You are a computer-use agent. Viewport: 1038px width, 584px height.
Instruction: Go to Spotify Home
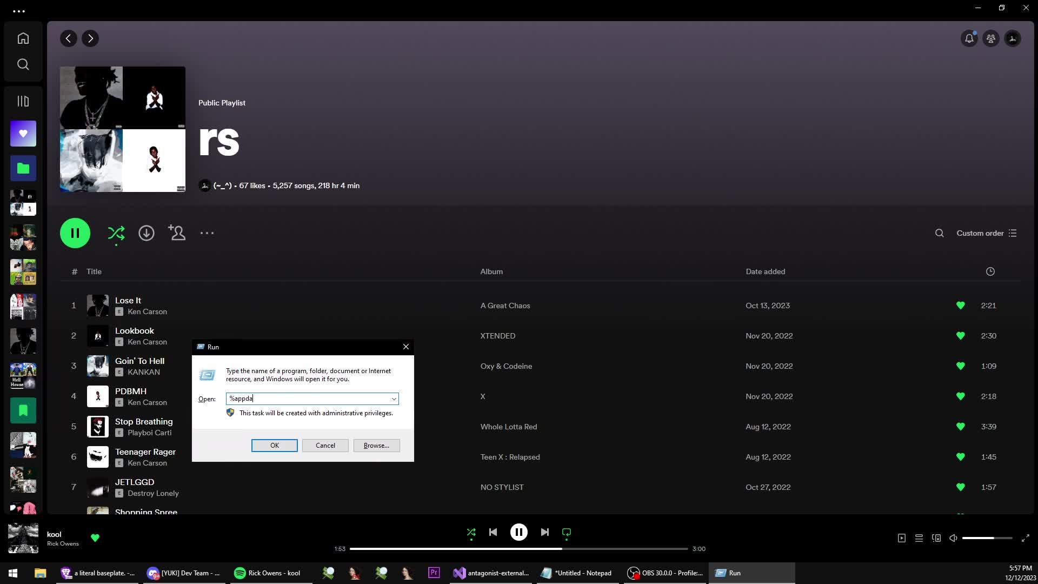tap(23, 38)
